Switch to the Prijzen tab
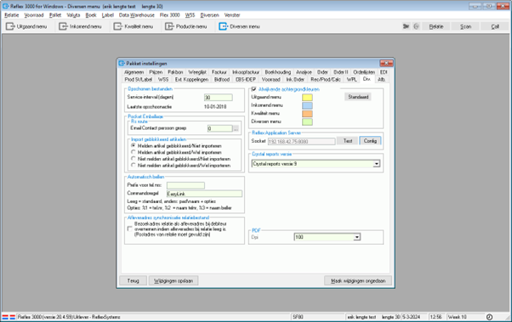Viewport: 512px width, 322px height. coord(156,72)
